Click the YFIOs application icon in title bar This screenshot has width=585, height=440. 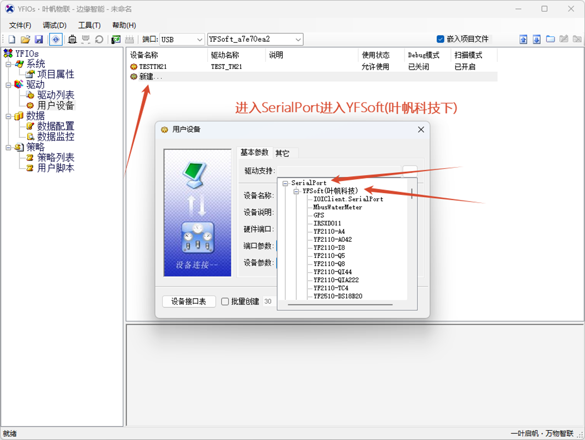[9, 8]
